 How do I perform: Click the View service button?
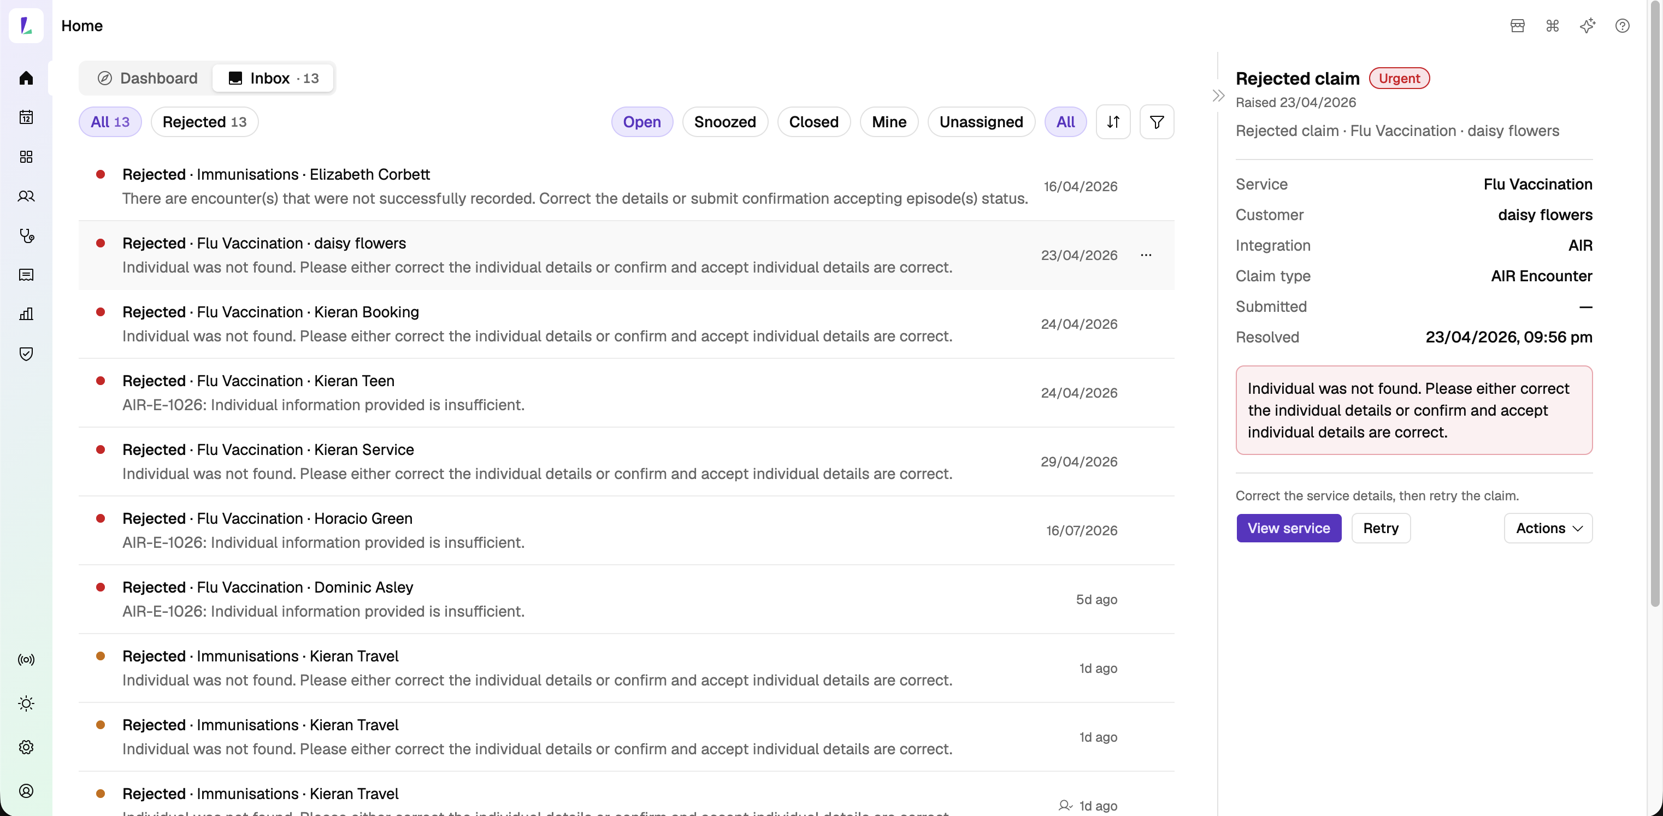[1289, 528]
